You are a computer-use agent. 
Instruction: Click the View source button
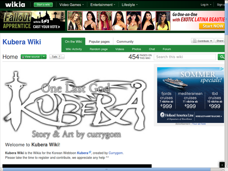[x=31, y=57]
